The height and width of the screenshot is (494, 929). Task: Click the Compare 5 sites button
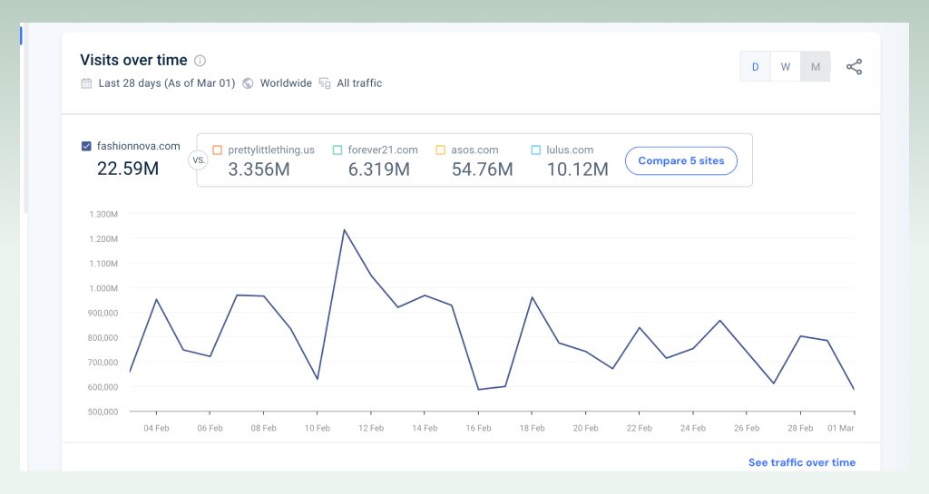[681, 161]
